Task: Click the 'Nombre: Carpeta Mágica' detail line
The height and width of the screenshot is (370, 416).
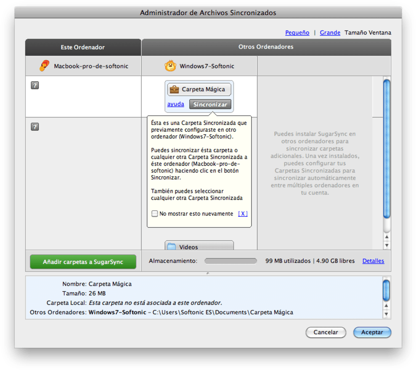Action: [97, 284]
